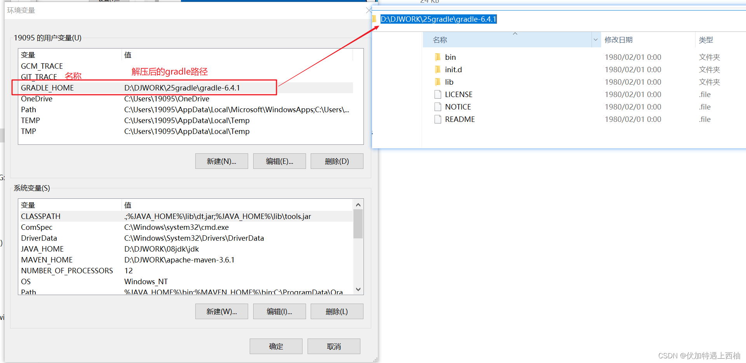Select the DriverData system variable
Image resolution: width=746 pixels, height=363 pixels.
(x=186, y=238)
